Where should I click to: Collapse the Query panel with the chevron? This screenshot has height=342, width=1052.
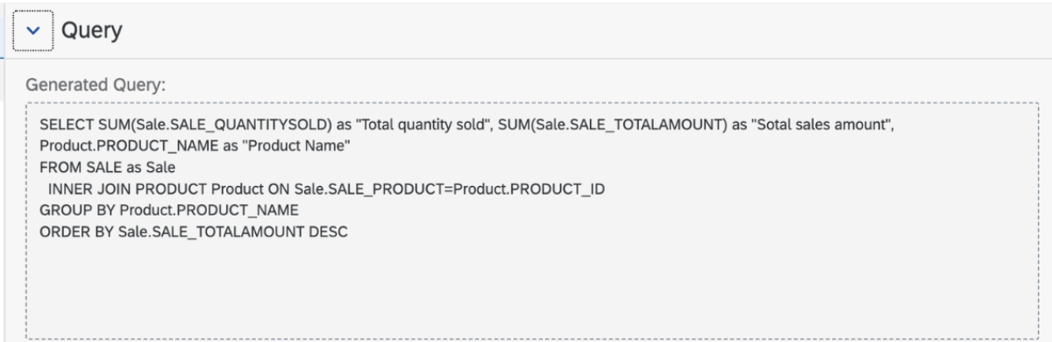31,31
